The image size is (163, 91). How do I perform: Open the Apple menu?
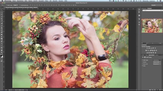2,1
